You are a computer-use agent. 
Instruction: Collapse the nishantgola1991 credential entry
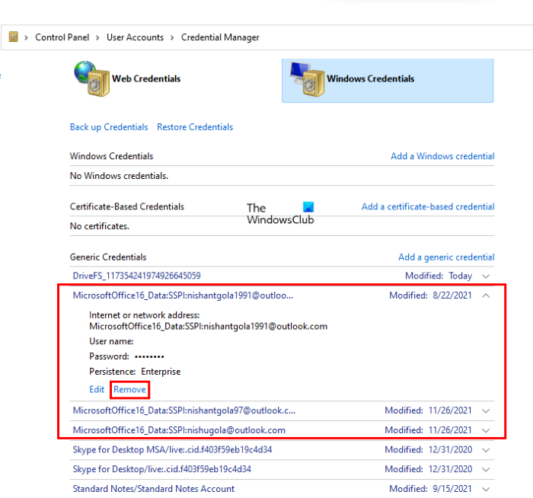[x=486, y=295]
